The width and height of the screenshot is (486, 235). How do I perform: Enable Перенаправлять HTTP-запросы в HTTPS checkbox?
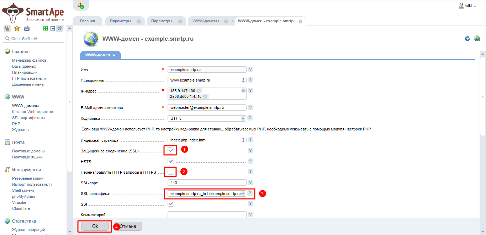click(171, 172)
